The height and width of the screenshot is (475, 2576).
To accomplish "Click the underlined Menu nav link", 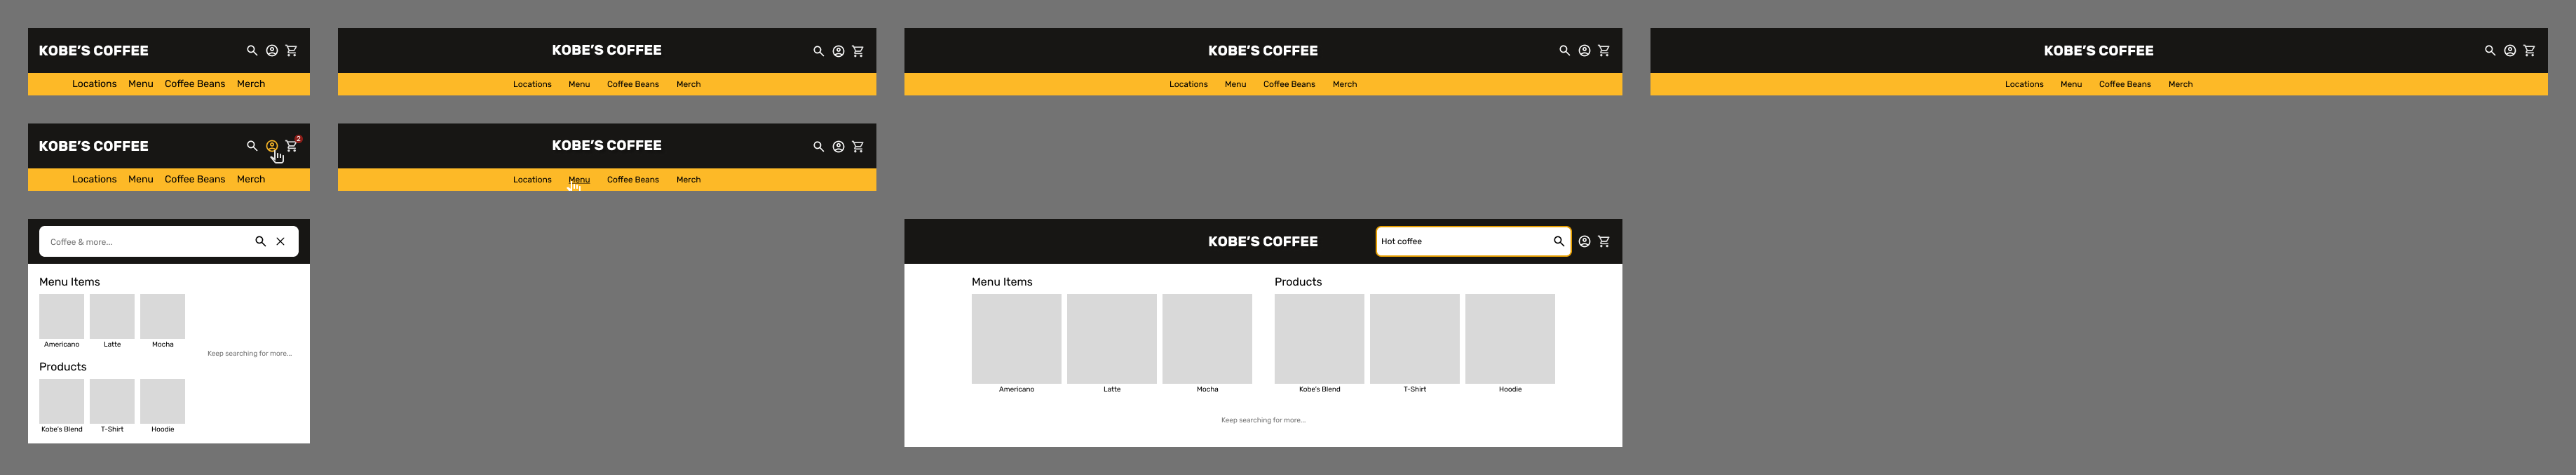I will (579, 180).
